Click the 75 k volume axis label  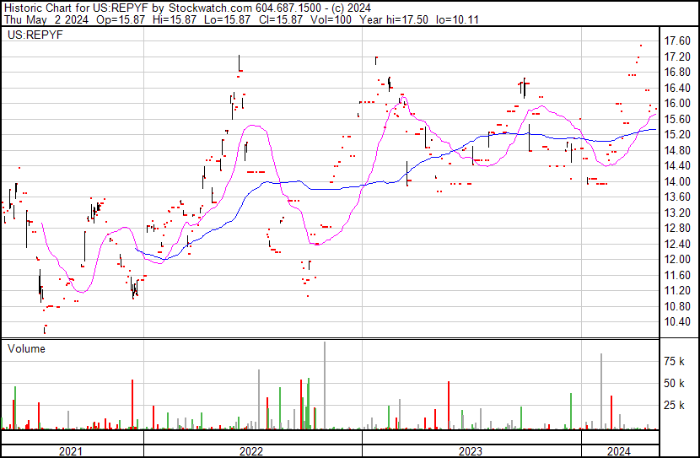675,361
